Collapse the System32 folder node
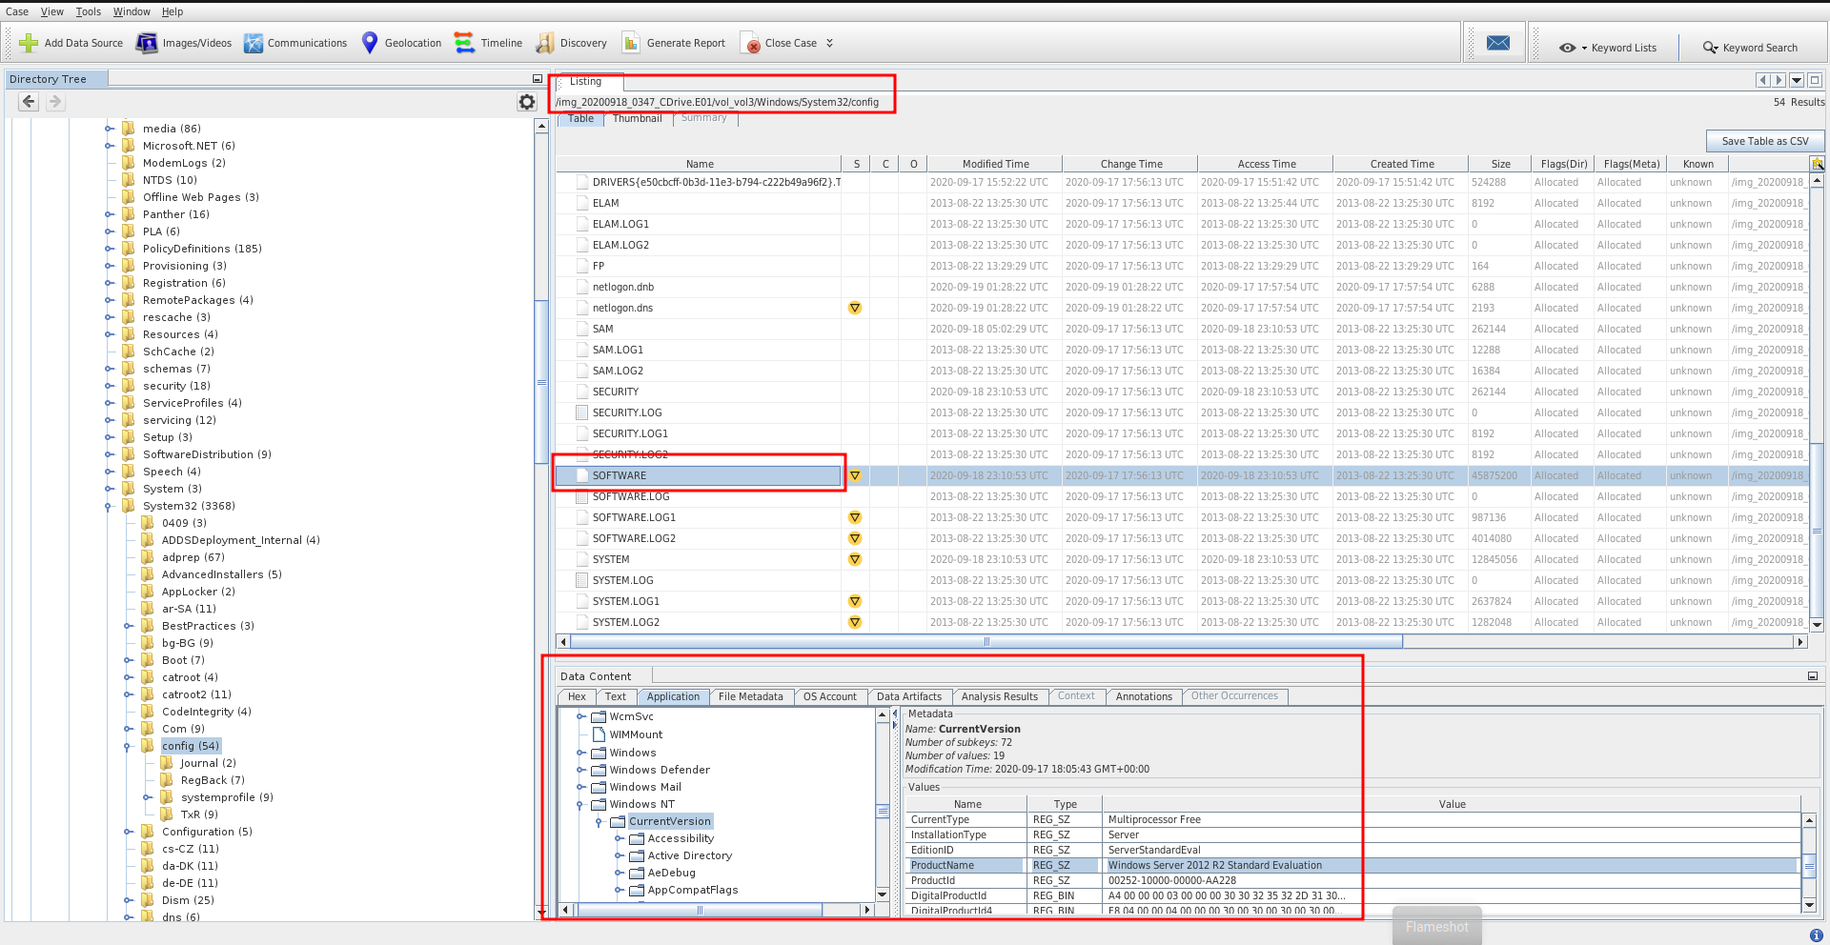The image size is (1830, 945). tap(109, 507)
